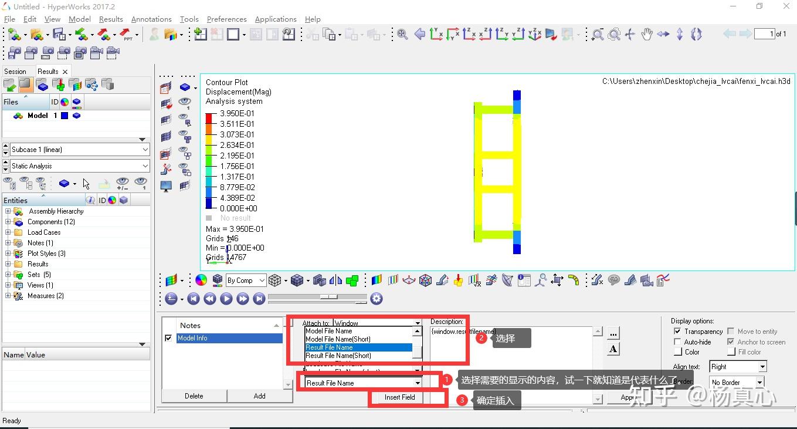Open the animation controls gear icon
This screenshot has height=429, width=797.
click(x=377, y=299)
